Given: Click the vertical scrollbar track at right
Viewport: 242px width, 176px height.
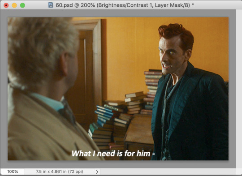Looking at the screenshot, I should [x=239, y=89].
